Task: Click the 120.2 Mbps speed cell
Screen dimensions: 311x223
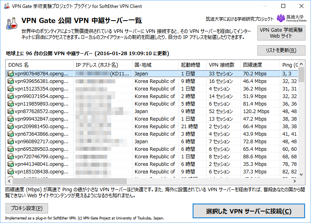Action: (x=256, y=111)
